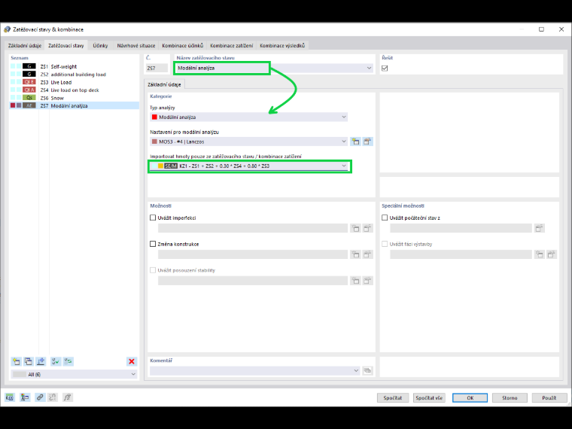Cancel with the Storno button
The width and height of the screenshot is (572, 429).
click(x=510, y=397)
